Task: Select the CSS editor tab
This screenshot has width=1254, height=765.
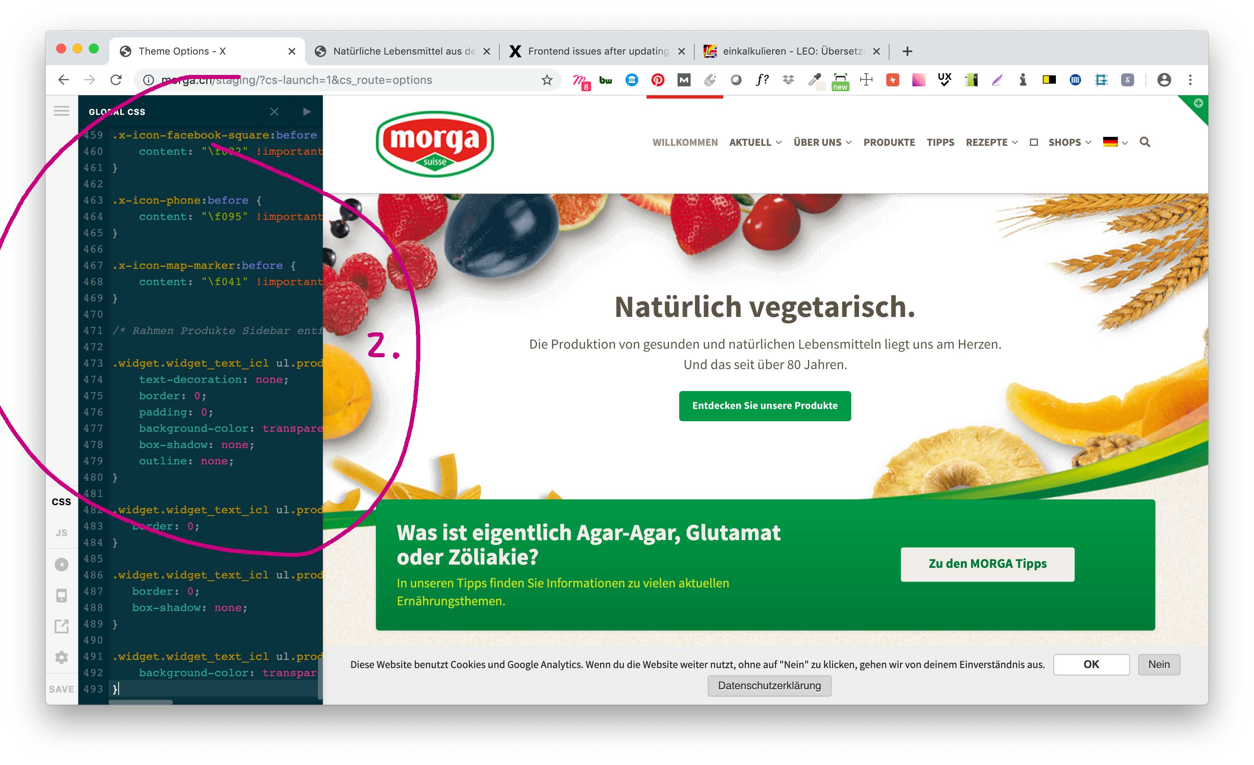Action: point(61,501)
